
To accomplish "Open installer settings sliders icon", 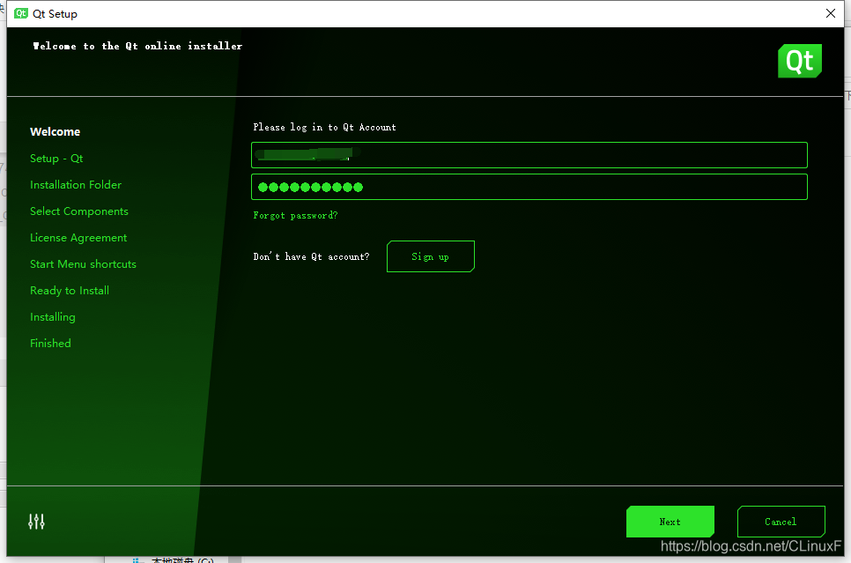I will coord(36,522).
